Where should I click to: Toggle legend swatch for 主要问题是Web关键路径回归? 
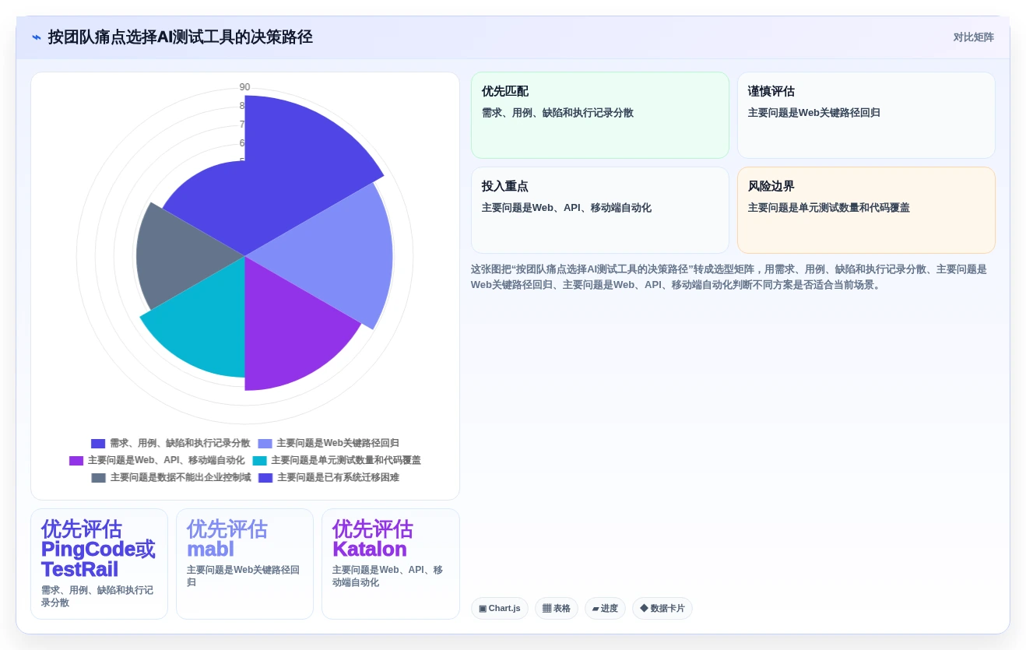coord(265,443)
